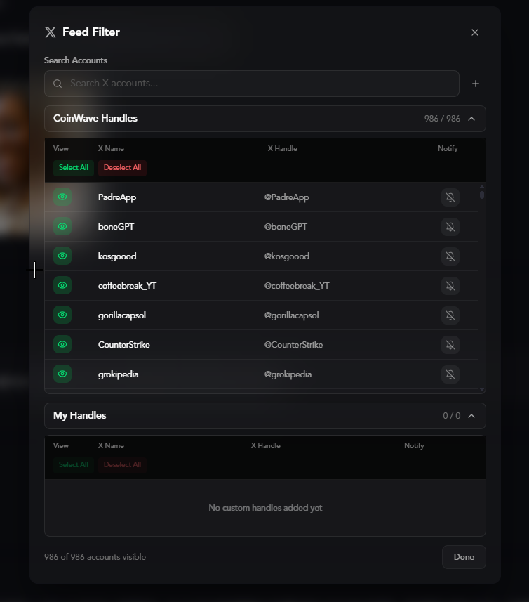Hide CounterStrike with its eye toggle
The image size is (529, 602).
(62, 344)
